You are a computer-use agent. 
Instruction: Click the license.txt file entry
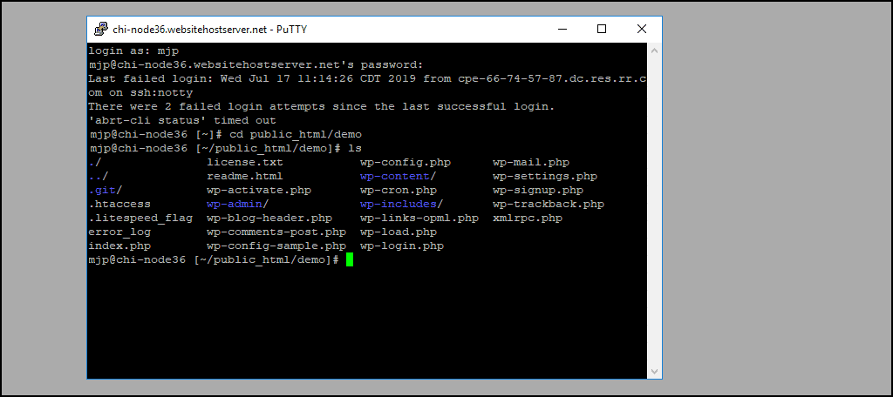click(245, 163)
